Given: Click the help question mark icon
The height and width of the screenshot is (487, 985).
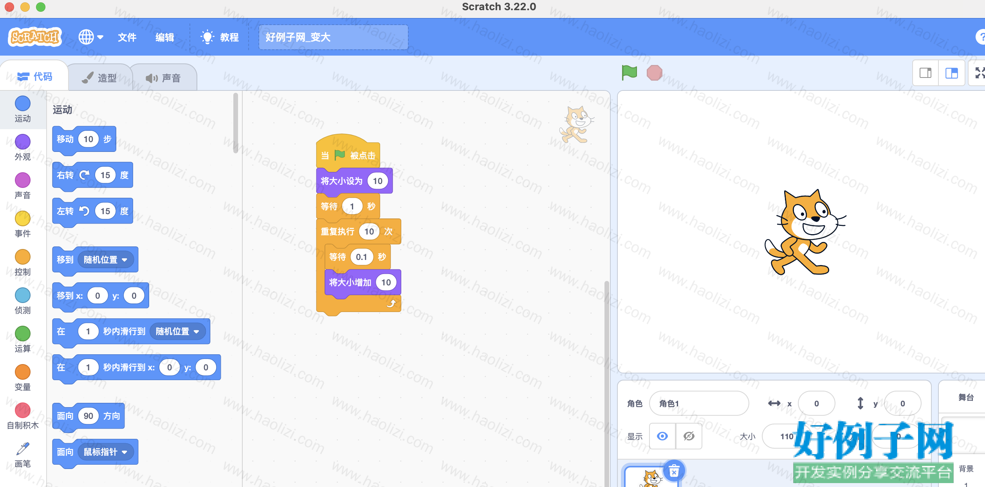Looking at the screenshot, I should click(x=981, y=38).
